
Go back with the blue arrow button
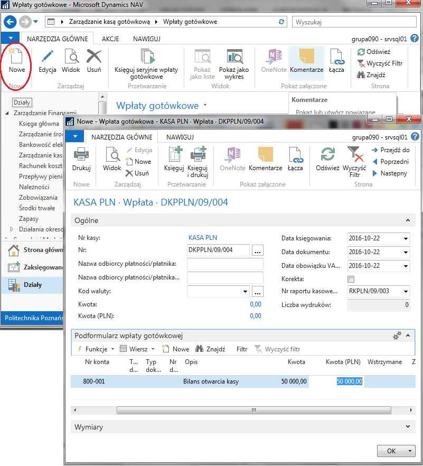pyautogui.click(x=10, y=22)
